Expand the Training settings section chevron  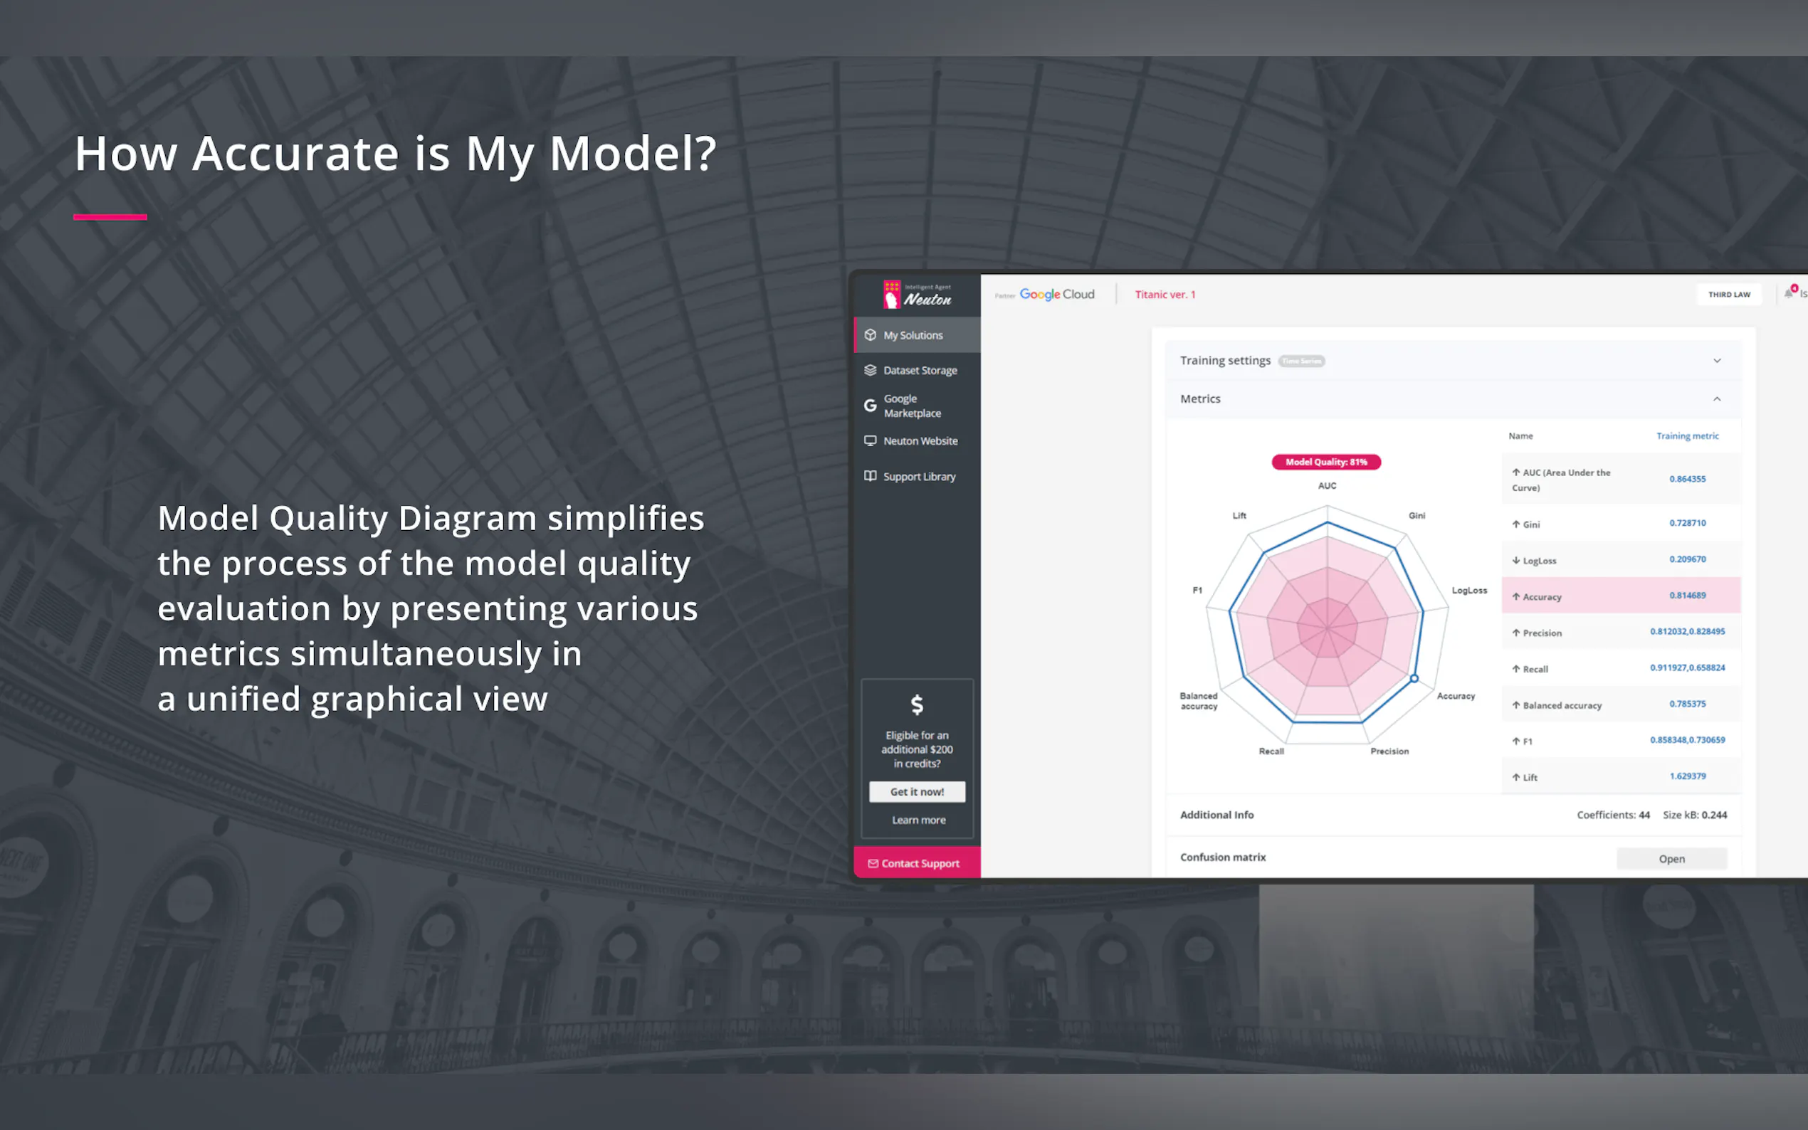click(x=1717, y=361)
